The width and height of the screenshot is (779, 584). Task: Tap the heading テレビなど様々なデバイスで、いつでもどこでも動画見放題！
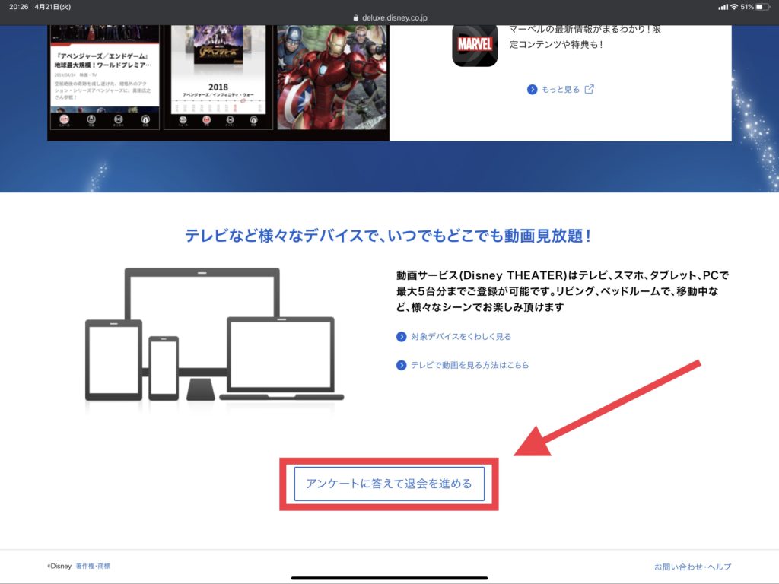(389, 236)
